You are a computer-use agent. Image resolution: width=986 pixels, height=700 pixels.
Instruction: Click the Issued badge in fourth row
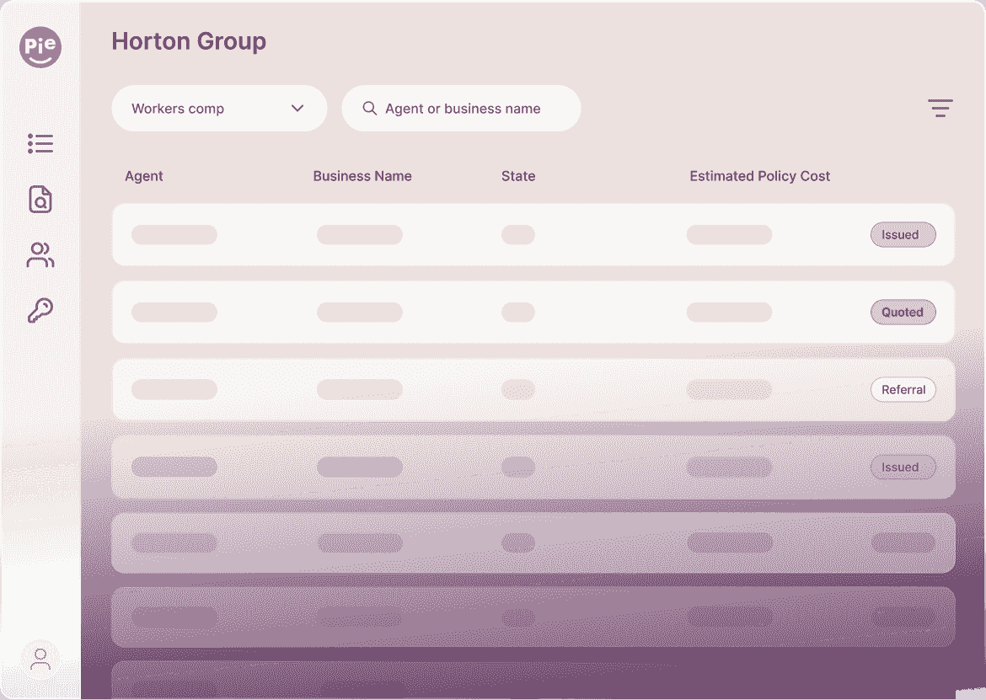click(x=903, y=468)
